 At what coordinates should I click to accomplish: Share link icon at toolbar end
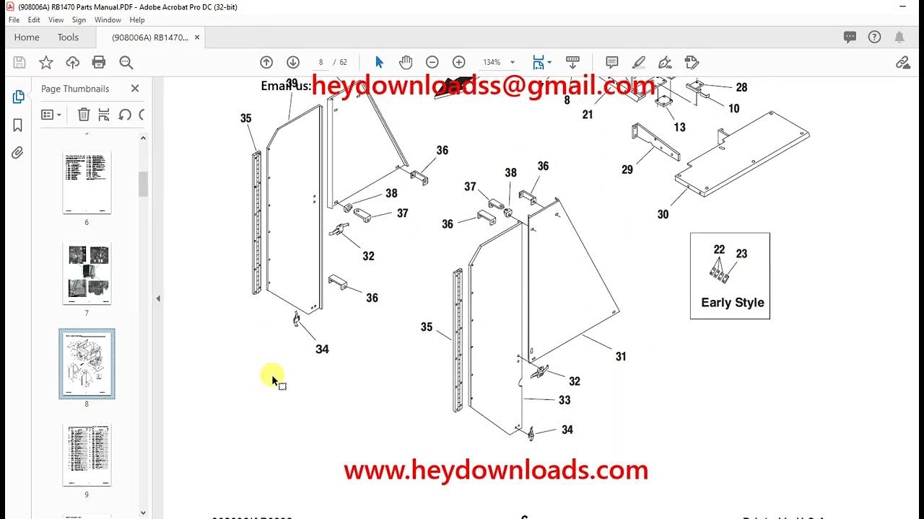902,63
